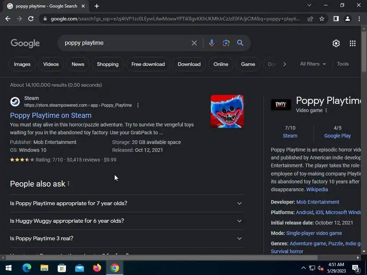Bookmark this page with the star icon

click(x=322, y=19)
